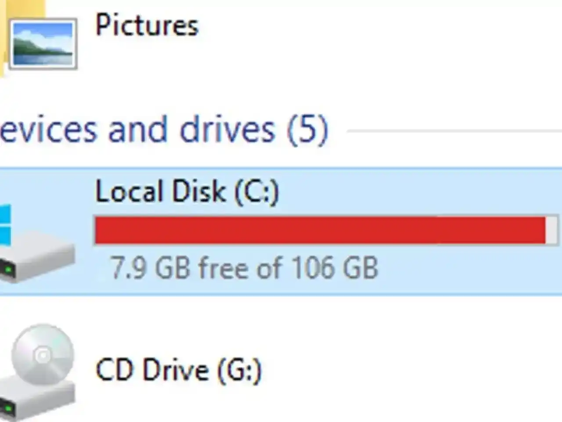Image resolution: width=562 pixels, height=422 pixels.
Task: Collapse the Devices and drives group
Action: 136,130
